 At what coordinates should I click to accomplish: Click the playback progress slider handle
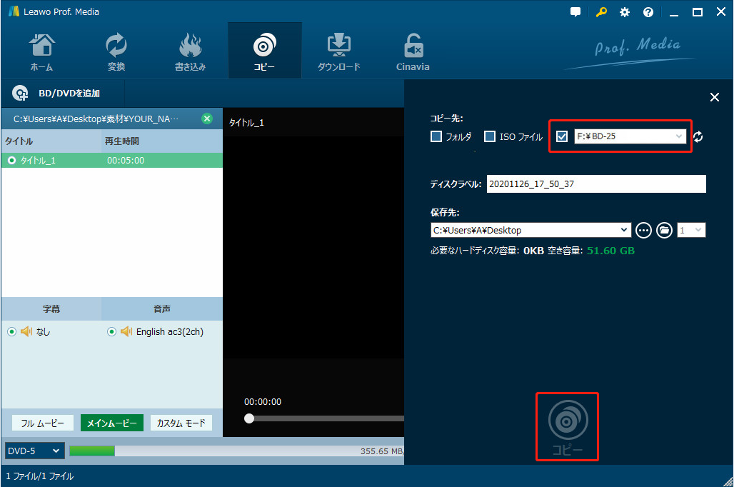tap(249, 418)
